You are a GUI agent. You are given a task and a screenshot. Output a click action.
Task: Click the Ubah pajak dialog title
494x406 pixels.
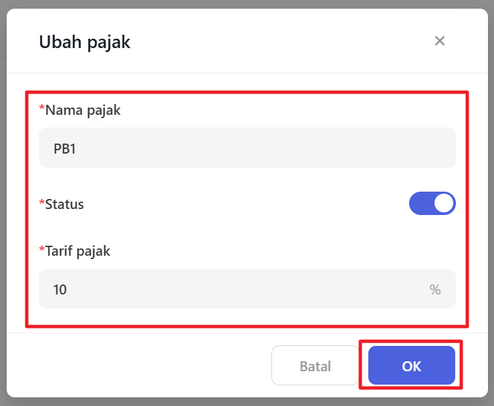coord(85,42)
